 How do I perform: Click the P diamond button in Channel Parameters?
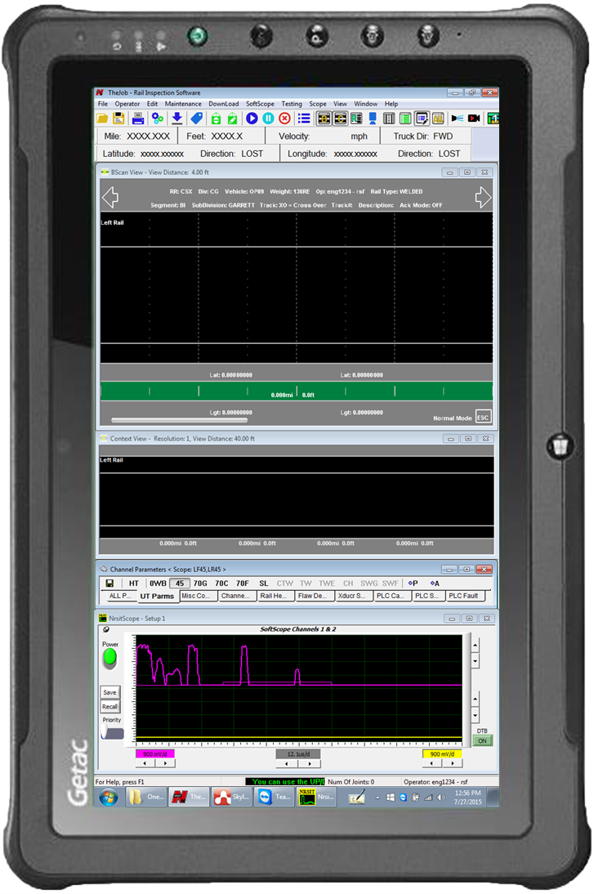(x=413, y=583)
